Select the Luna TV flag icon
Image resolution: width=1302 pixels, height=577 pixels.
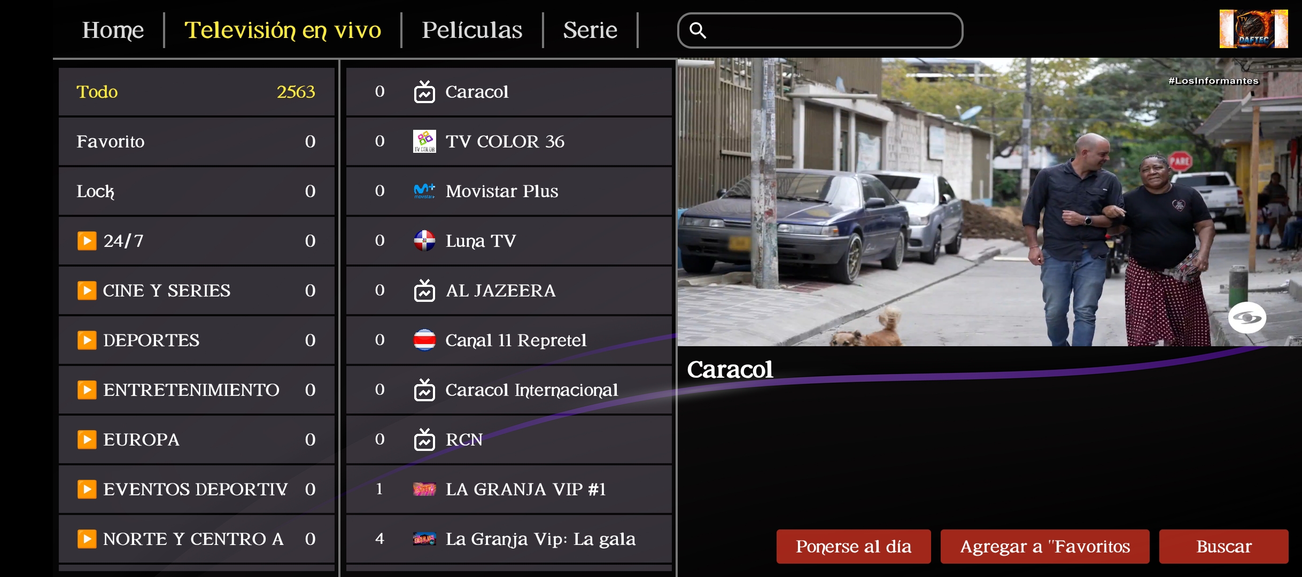pos(424,241)
